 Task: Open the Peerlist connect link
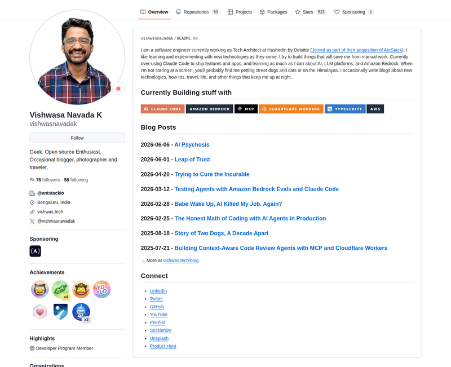(157, 322)
